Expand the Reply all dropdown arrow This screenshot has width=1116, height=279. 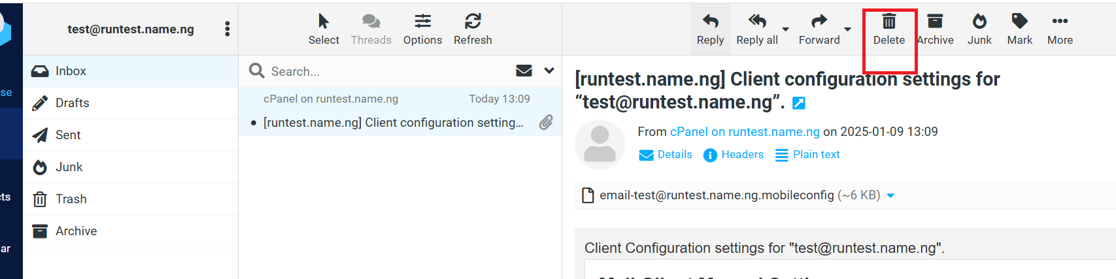(x=786, y=29)
